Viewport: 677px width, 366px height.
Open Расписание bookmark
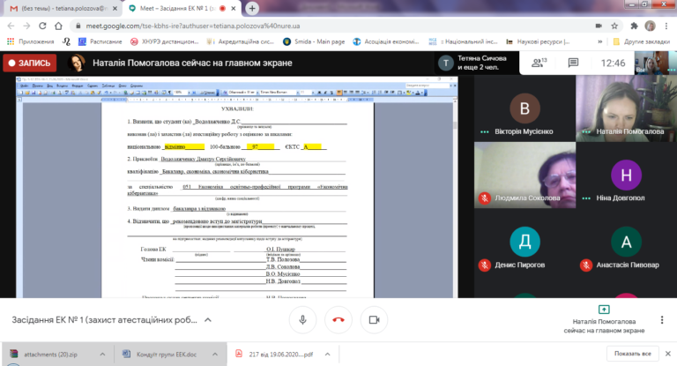pyautogui.click(x=100, y=41)
